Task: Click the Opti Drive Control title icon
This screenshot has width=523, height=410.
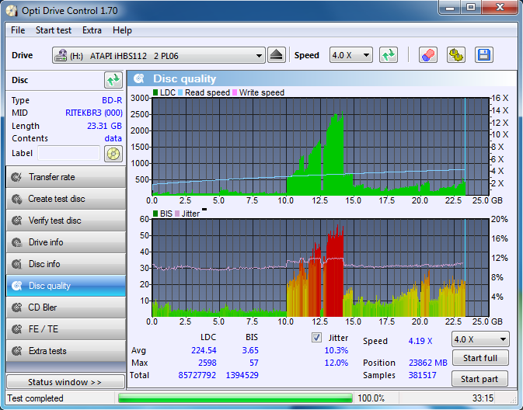Action: tap(12, 11)
